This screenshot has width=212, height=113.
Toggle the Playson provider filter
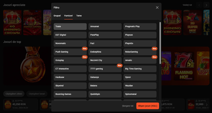click(x=140, y=35)
